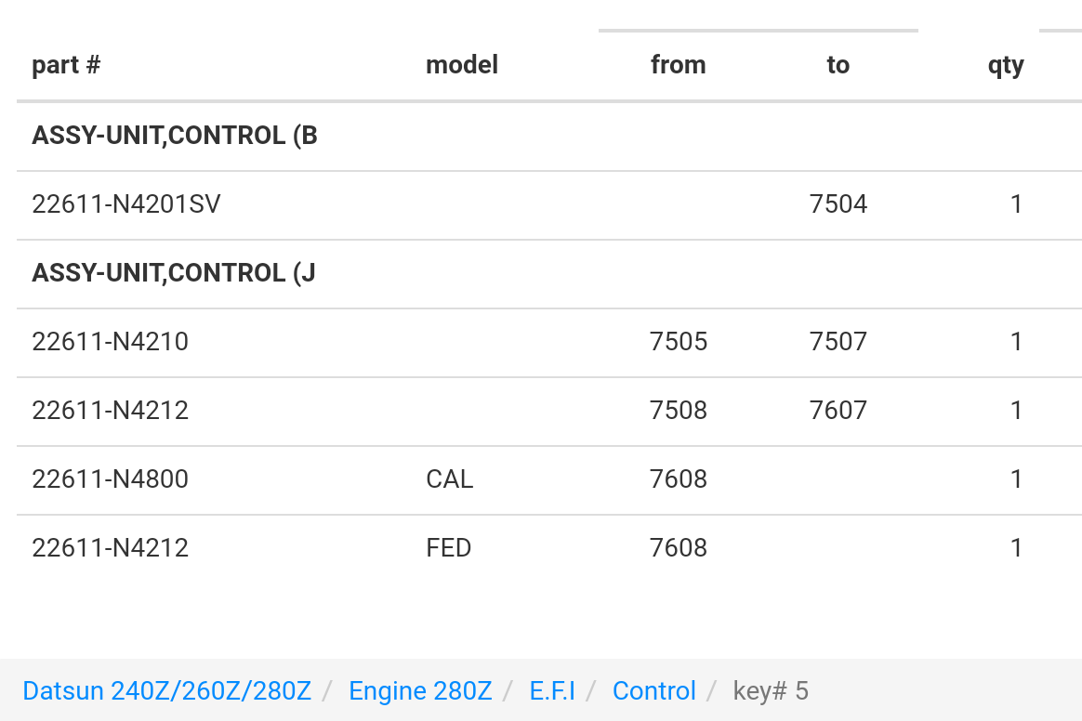Click the ASSY-UNIT,CONTROL (J group heading
The width and height of the screenshot is (1082, 721).
[x=174, y=272]
